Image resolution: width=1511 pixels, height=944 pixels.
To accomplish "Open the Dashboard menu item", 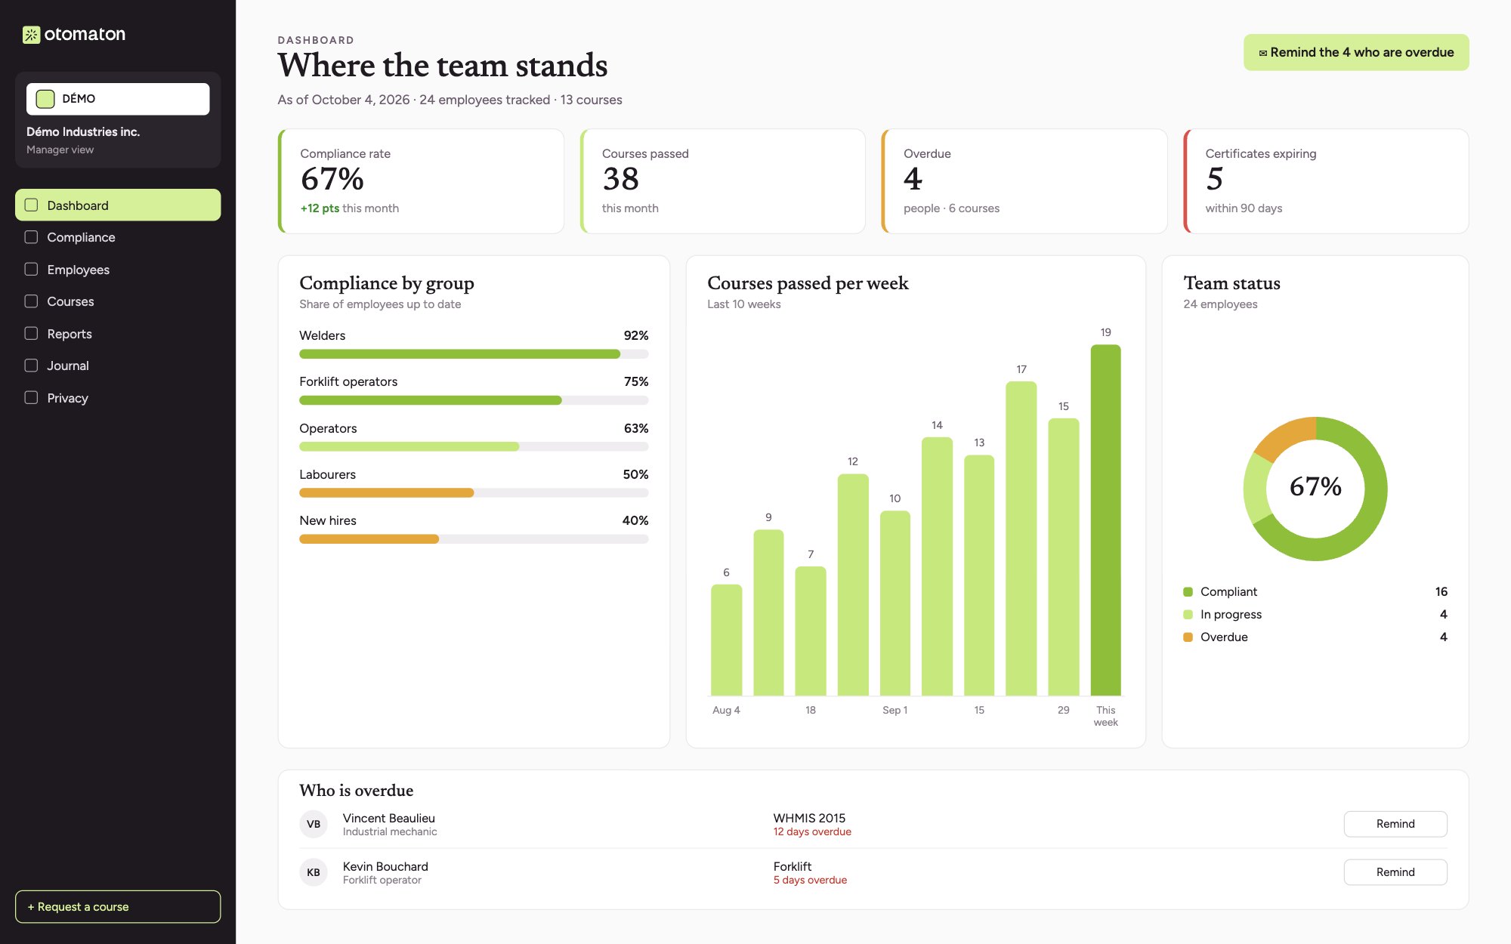I will pos(118,205).
